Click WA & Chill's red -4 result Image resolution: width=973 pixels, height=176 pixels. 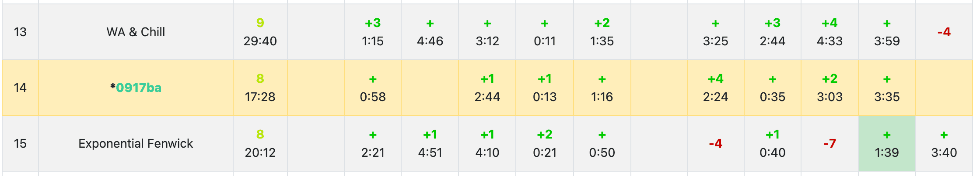944,32
